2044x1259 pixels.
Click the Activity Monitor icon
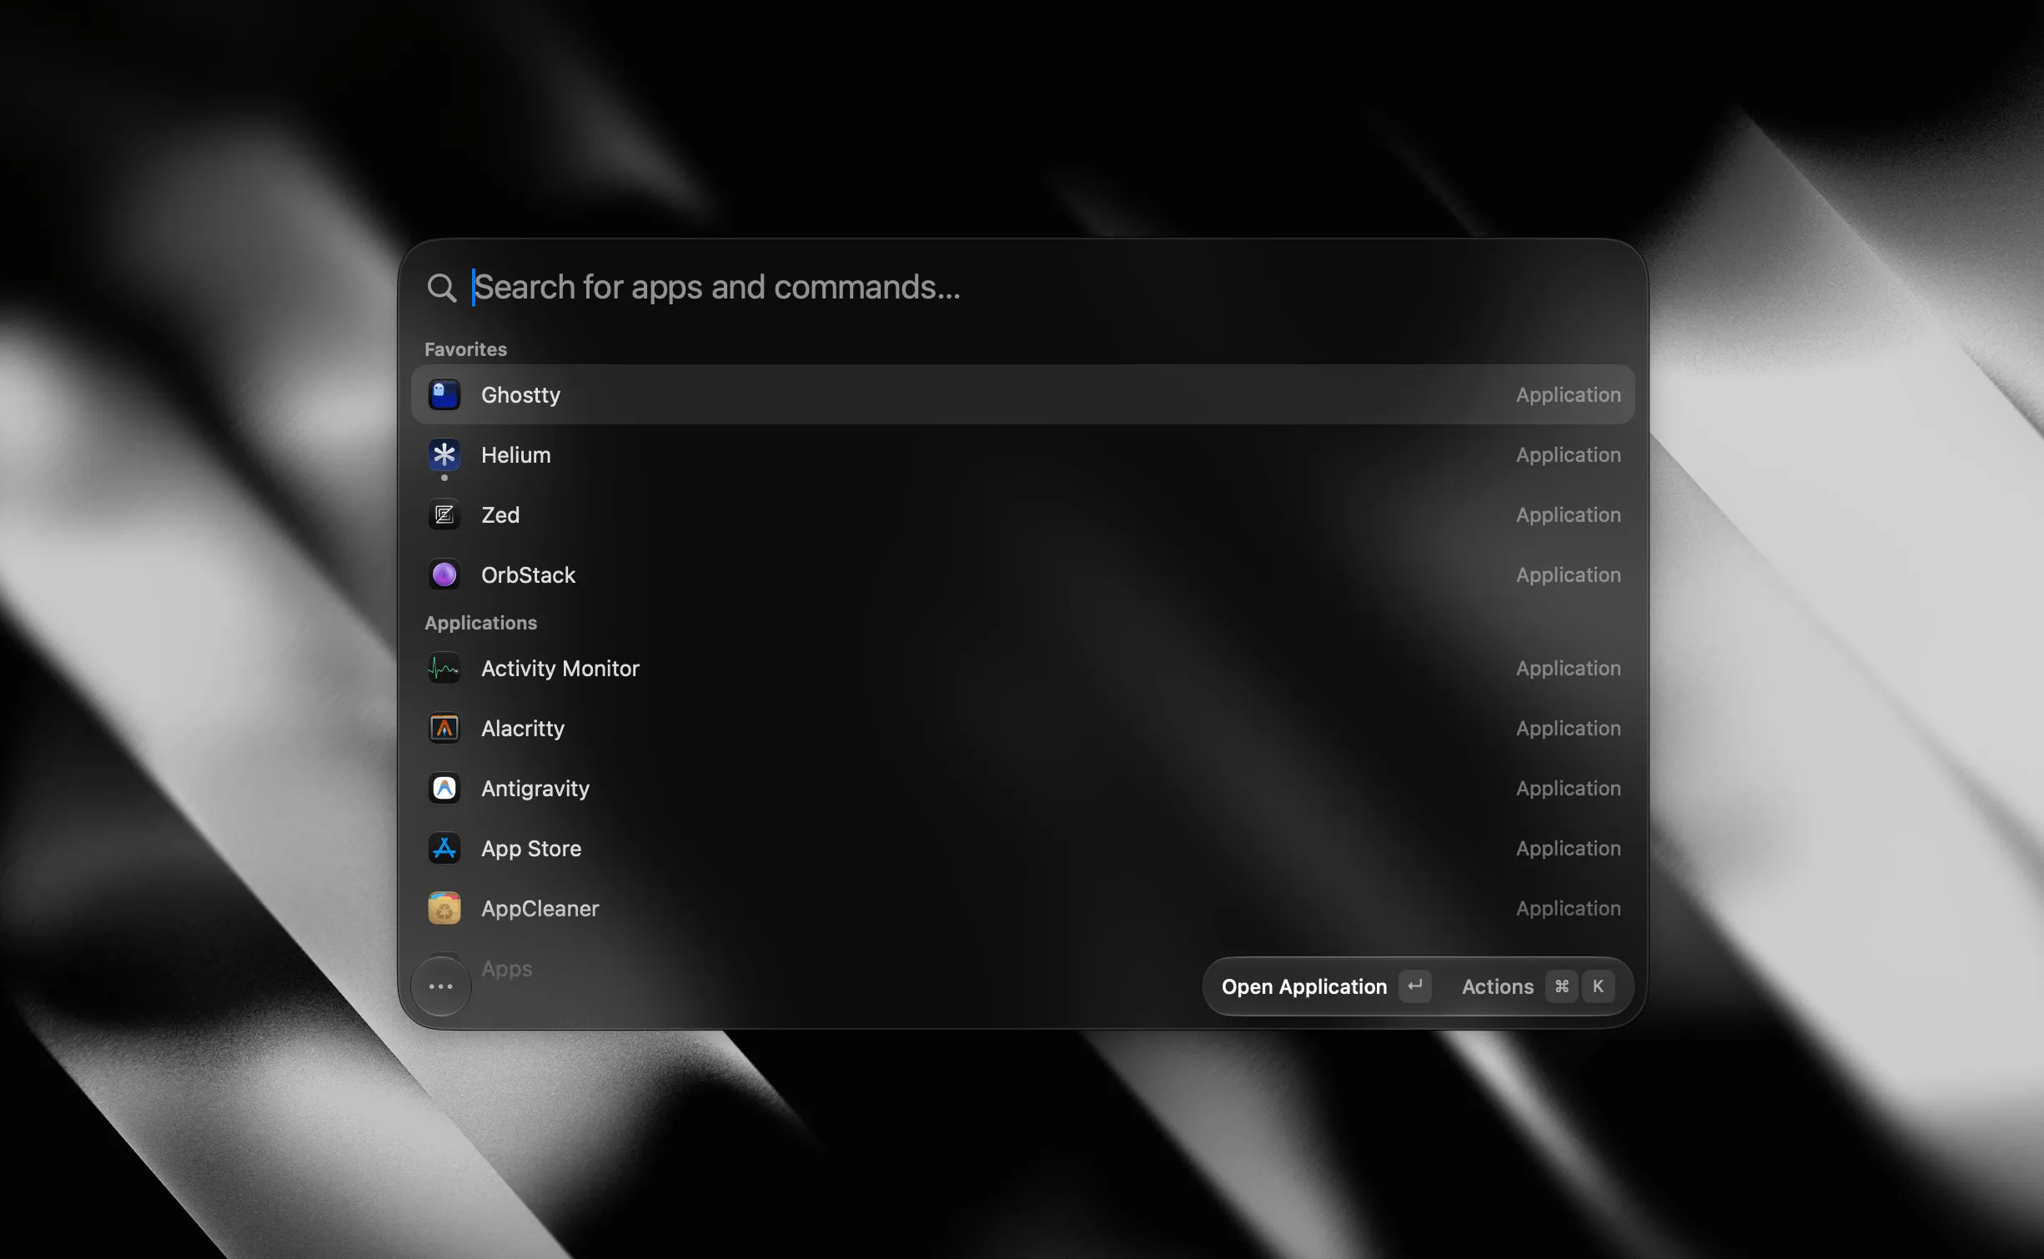[x=444, y=668]
